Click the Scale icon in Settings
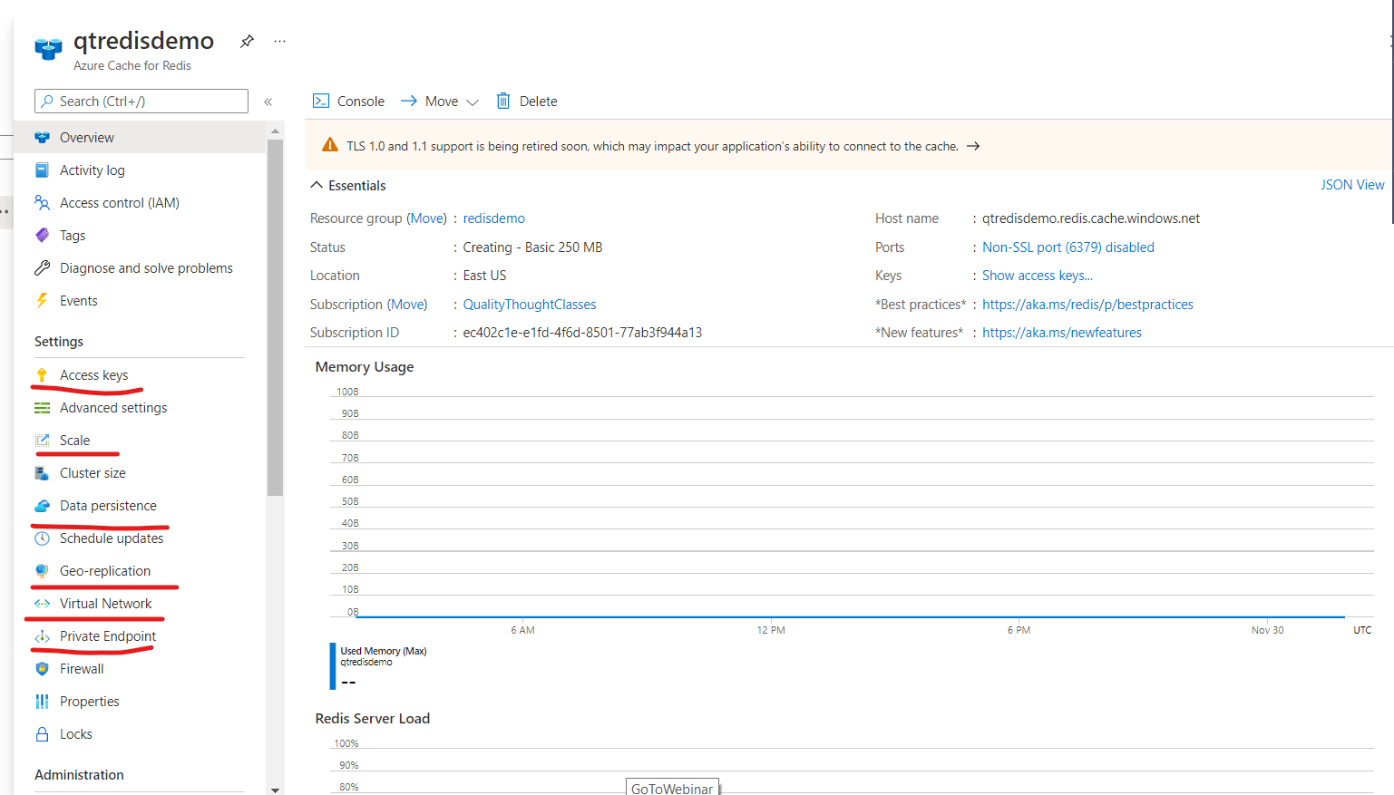The image size is (1394, 795). (42, 441)
